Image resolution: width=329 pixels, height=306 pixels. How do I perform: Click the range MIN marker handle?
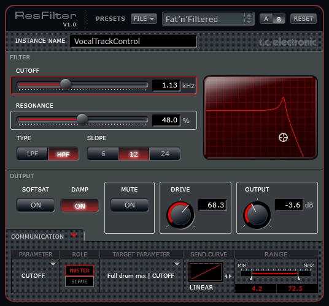pos(251,278)
